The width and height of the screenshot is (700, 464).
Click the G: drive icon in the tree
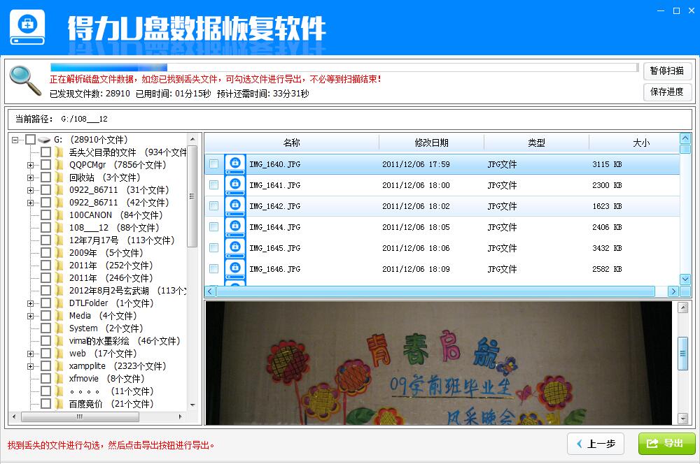coord(42,139)
